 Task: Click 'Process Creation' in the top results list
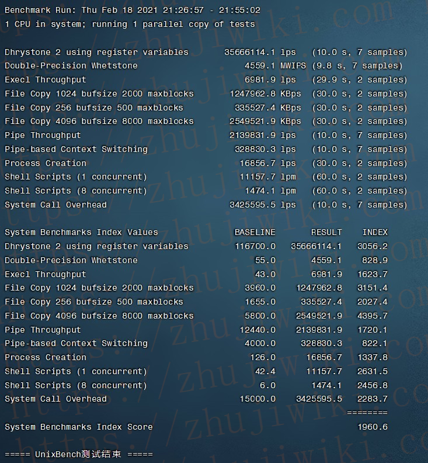point(46,163)
